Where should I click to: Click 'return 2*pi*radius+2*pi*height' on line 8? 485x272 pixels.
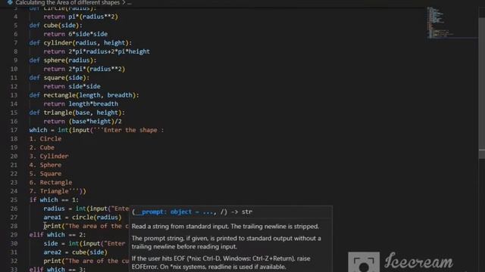[x=96, y=51]
